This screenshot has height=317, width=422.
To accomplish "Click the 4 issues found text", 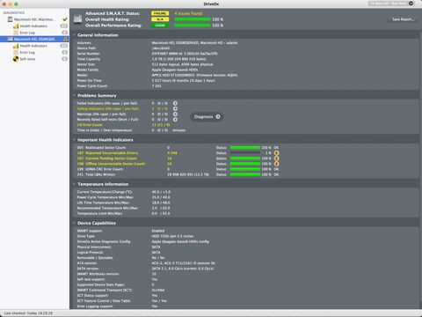I will [x=188, y=13].
